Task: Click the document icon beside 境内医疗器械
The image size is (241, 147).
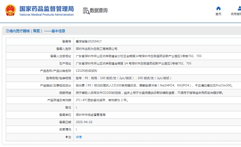Action: 7,31
